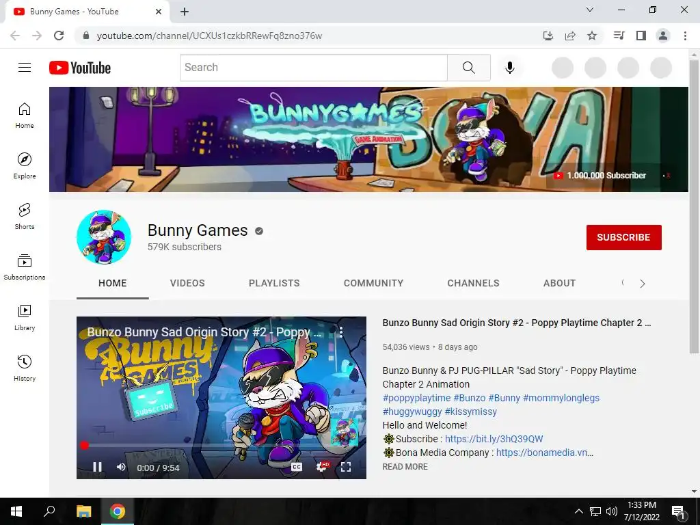Viewport: 700px width, 525px height.
Task: Activate voice search microphone
Action: [509, 68]
